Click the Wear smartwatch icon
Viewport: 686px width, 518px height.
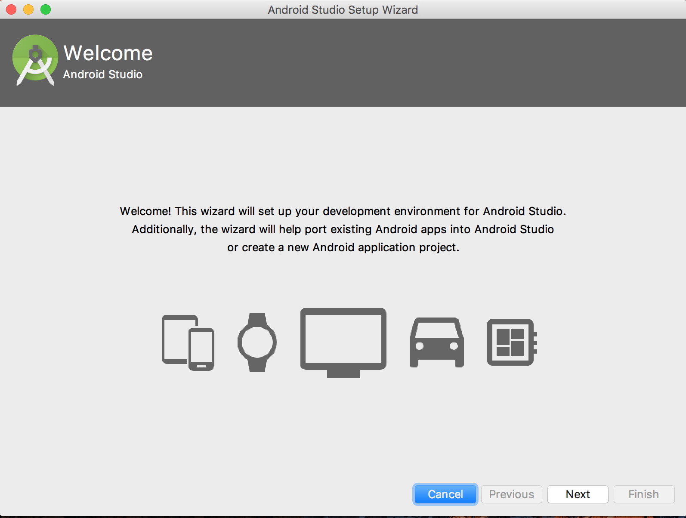pos(257,342)
